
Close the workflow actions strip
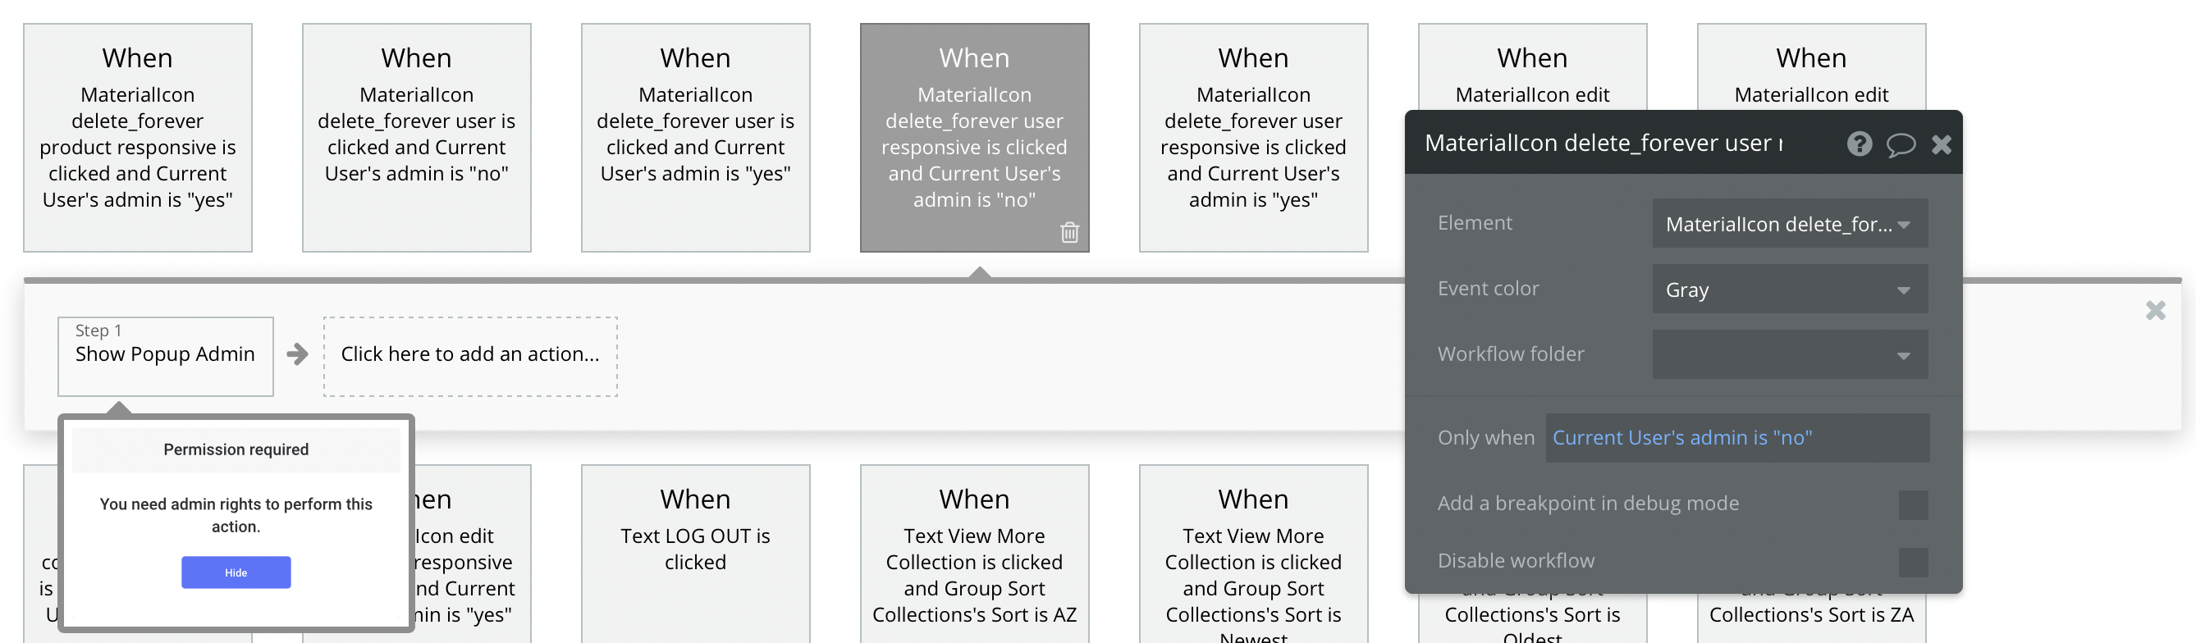(2155, 311)
